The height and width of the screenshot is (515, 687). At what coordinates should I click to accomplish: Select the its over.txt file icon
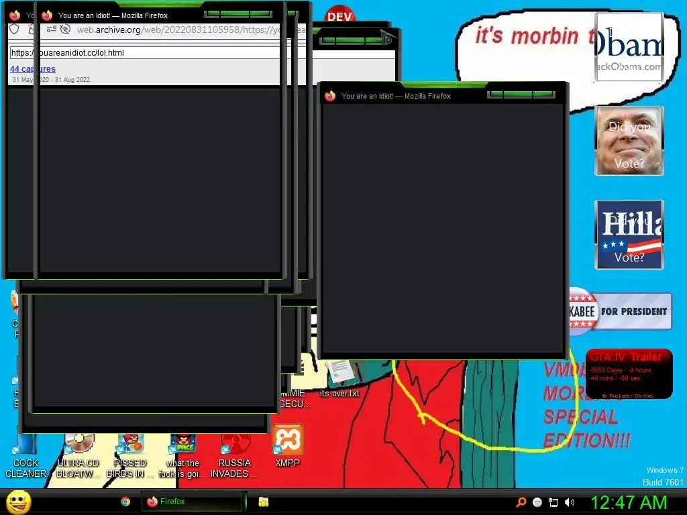tap(339, 380)
